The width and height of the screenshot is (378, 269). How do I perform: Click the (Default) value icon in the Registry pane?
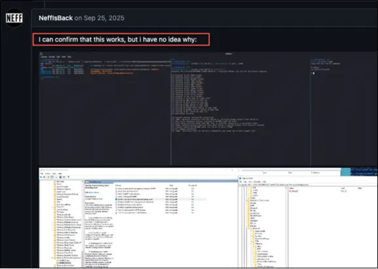point(291,191)
